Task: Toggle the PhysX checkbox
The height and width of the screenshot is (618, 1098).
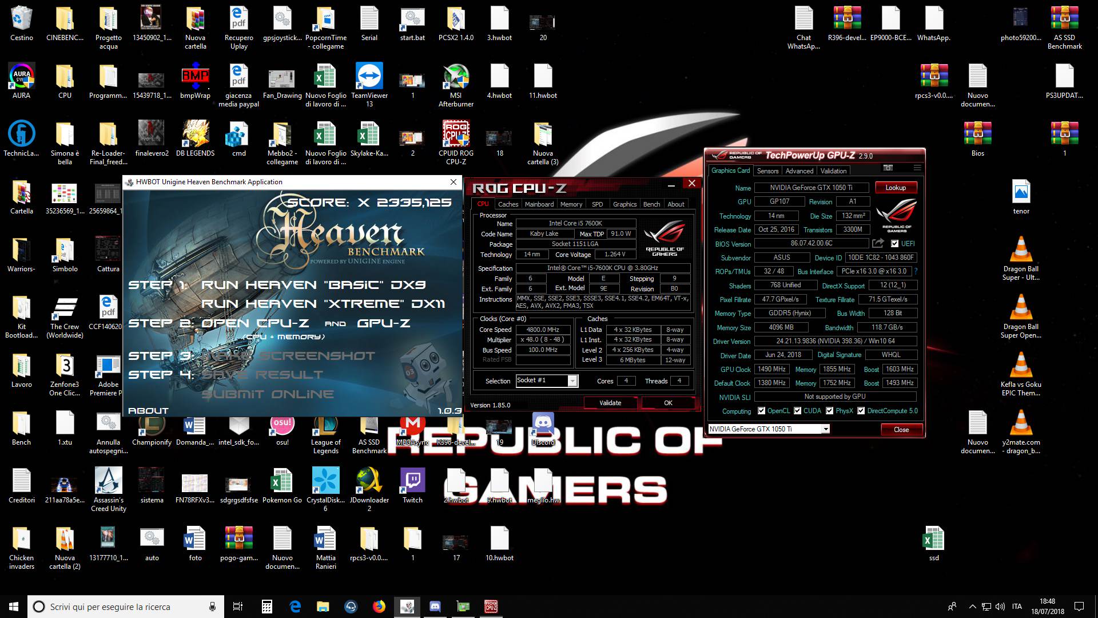Action: click(829, 411)
